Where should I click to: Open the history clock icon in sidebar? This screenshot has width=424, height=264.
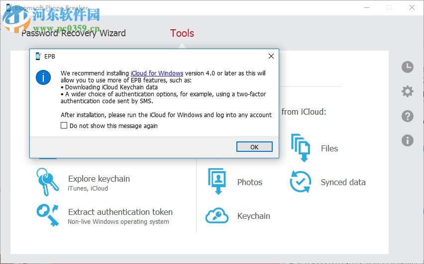(x=407, y=67)
